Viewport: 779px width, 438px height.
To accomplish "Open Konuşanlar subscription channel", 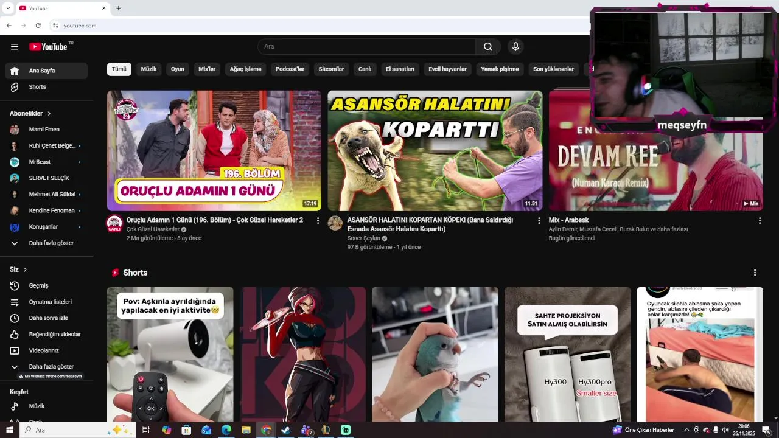I will click(x=46, y=227).
